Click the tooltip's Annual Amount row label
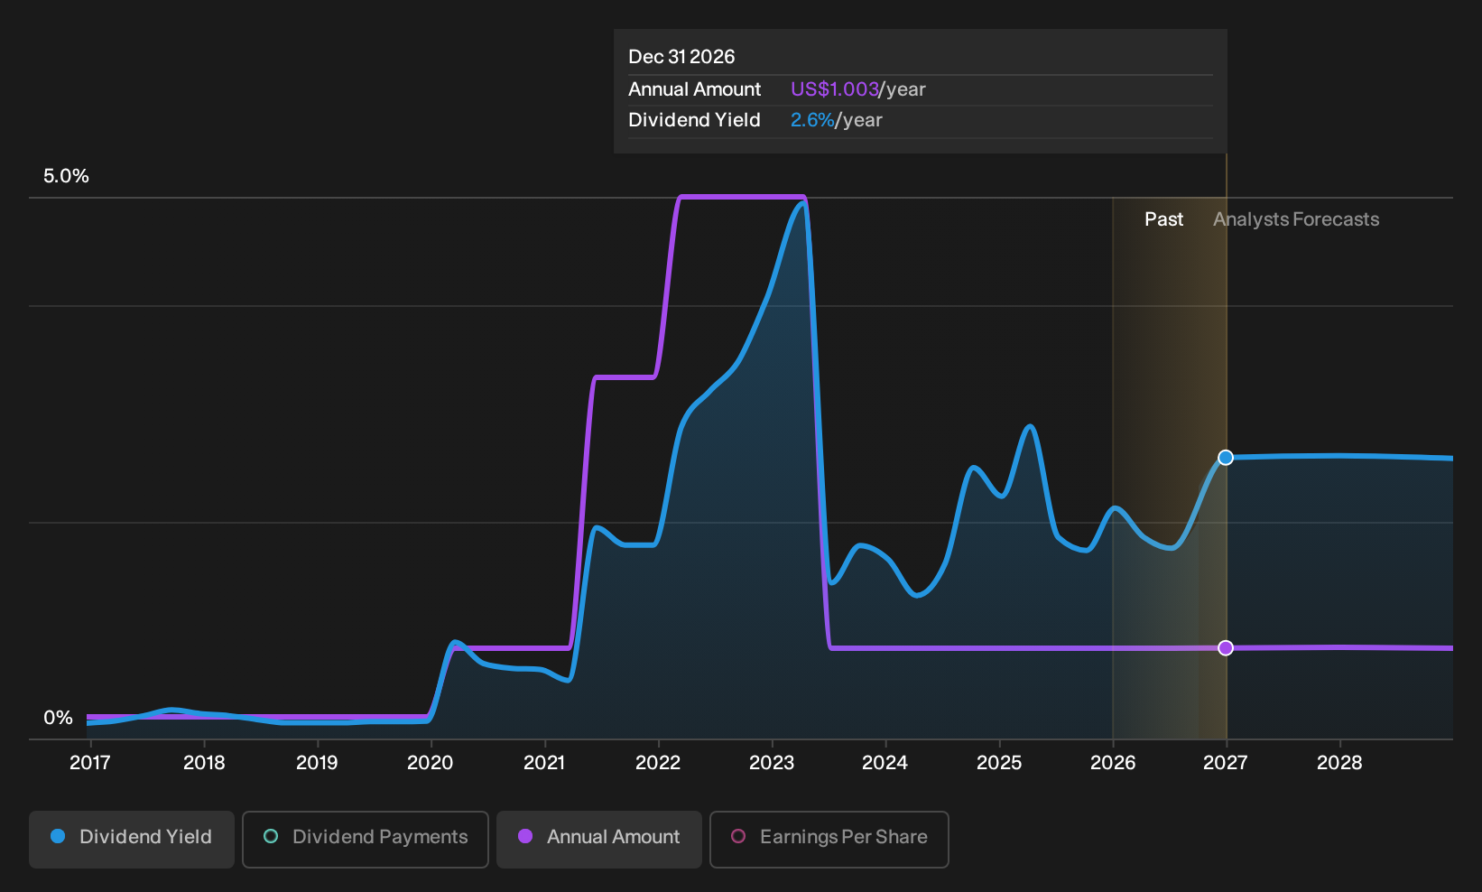 (x=694, y=89)
